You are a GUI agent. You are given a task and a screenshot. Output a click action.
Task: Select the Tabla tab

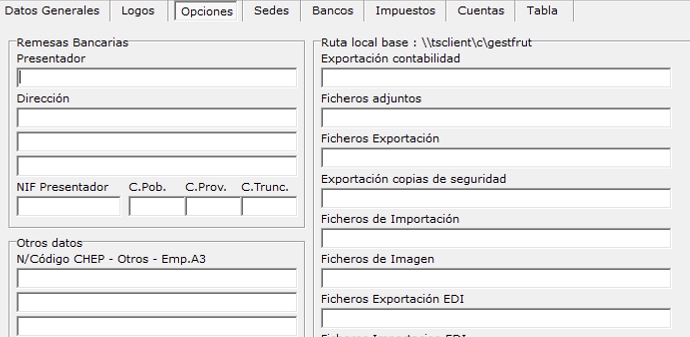pos(542,11)
